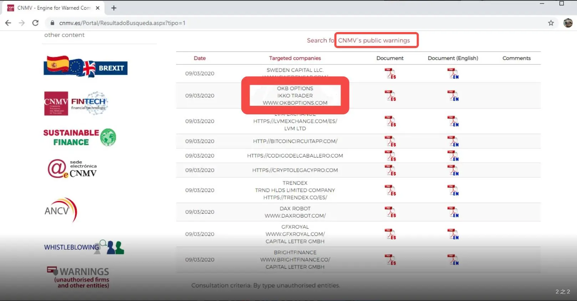
Task: Open English PDF for GFXRoyal row
Action: pos(453,234)
